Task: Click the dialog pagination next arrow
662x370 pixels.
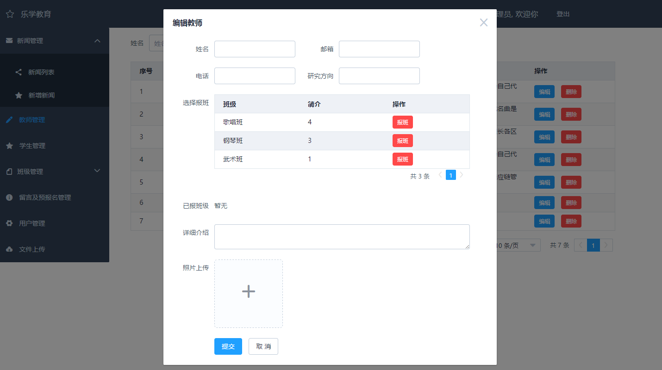Action: pyautogui.click(x=461, y=175)
